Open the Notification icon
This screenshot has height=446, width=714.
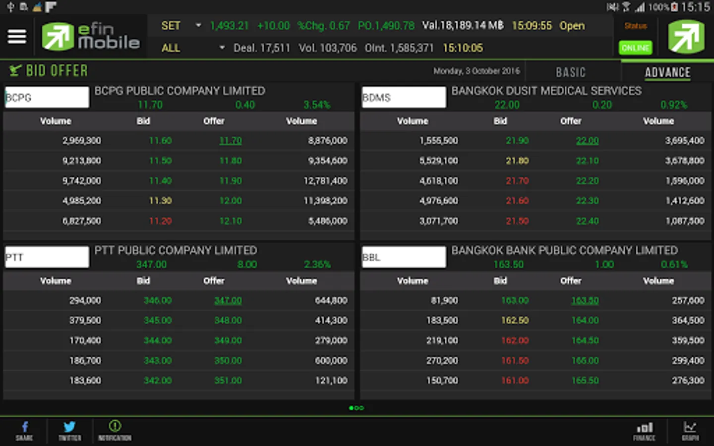[115, 431]
